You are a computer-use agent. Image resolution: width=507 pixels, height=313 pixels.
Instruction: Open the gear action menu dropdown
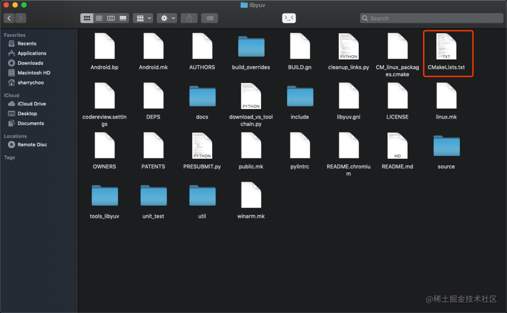tap(167, 18)
